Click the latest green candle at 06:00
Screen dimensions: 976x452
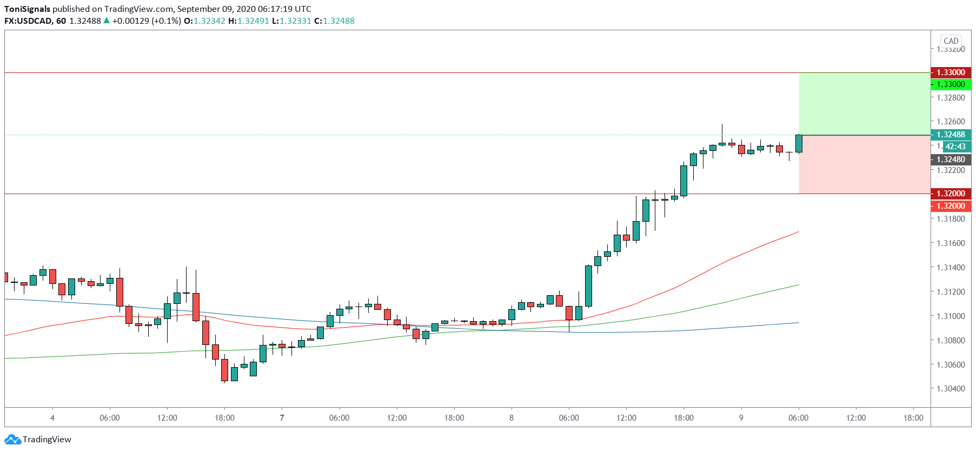click(799, 143)
